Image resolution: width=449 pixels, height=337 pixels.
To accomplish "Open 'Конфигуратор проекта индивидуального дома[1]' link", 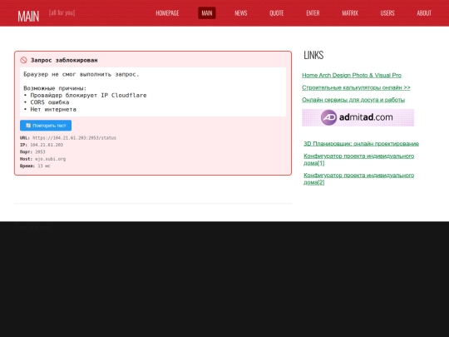I will pyautogui.click(x=359, y=159).
